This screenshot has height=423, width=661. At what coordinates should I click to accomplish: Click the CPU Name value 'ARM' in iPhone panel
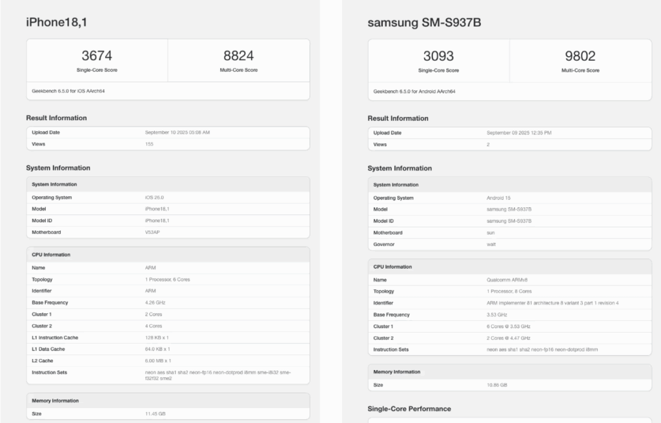150,268
